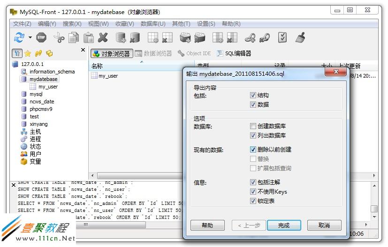
Task: Select my_user table under mydatebase
Action: (48, 87)
